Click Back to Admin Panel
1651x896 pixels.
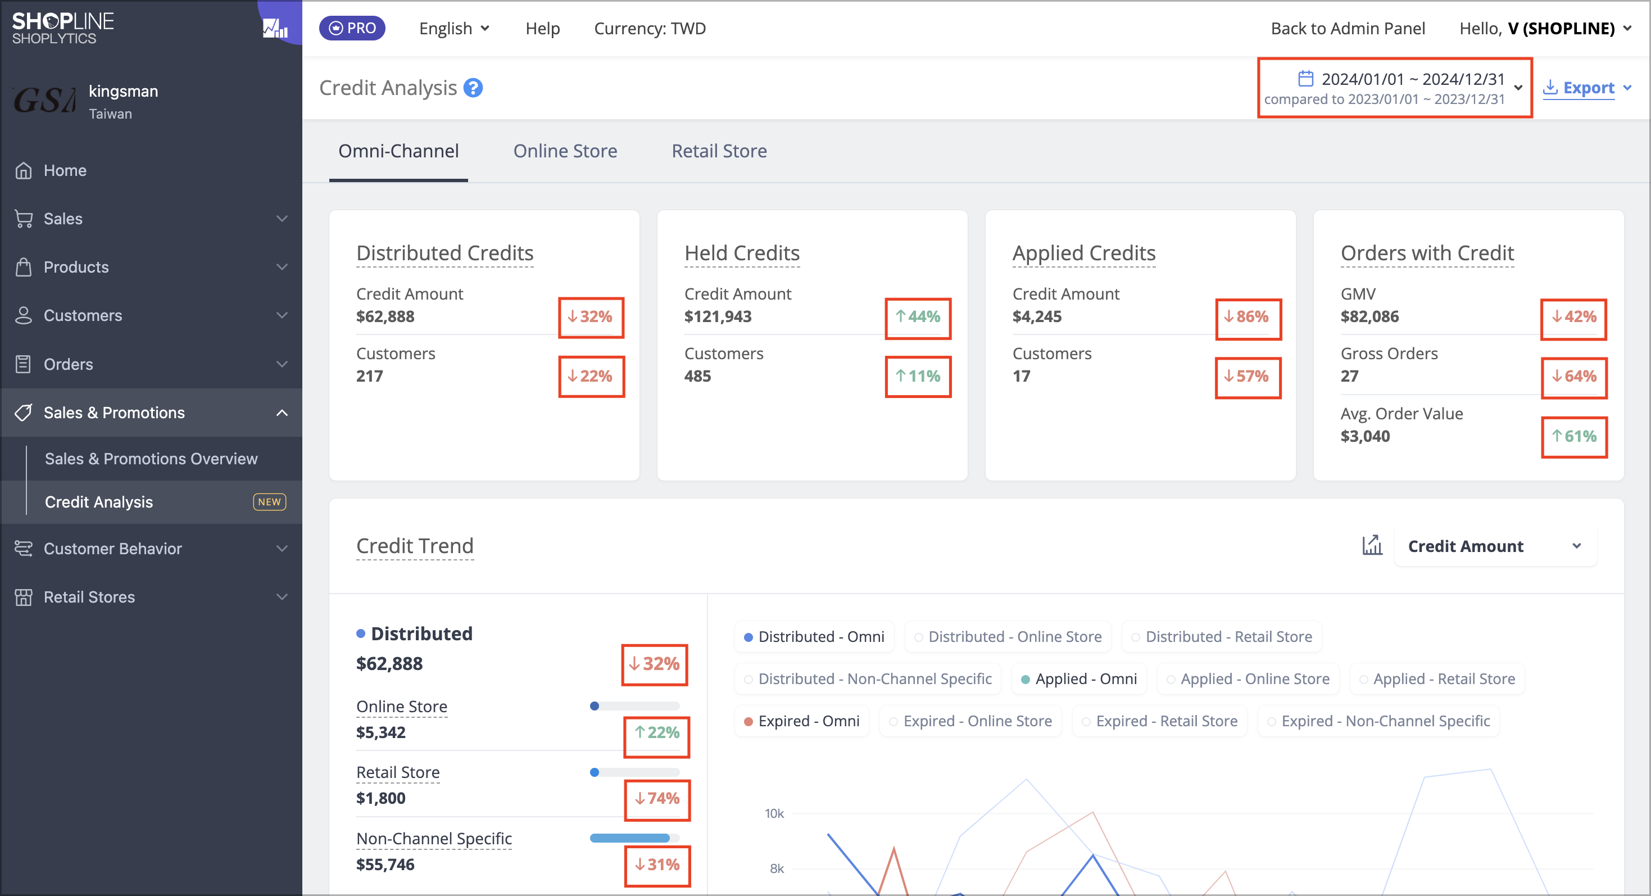pos(1348,28)
